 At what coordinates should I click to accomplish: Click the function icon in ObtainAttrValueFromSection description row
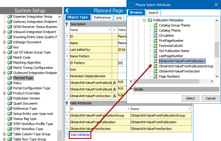tap(115, 96)
